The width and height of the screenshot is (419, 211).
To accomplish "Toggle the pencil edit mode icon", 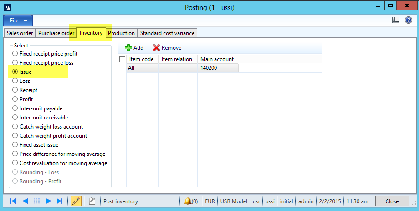I will click(x=76, y=201).
